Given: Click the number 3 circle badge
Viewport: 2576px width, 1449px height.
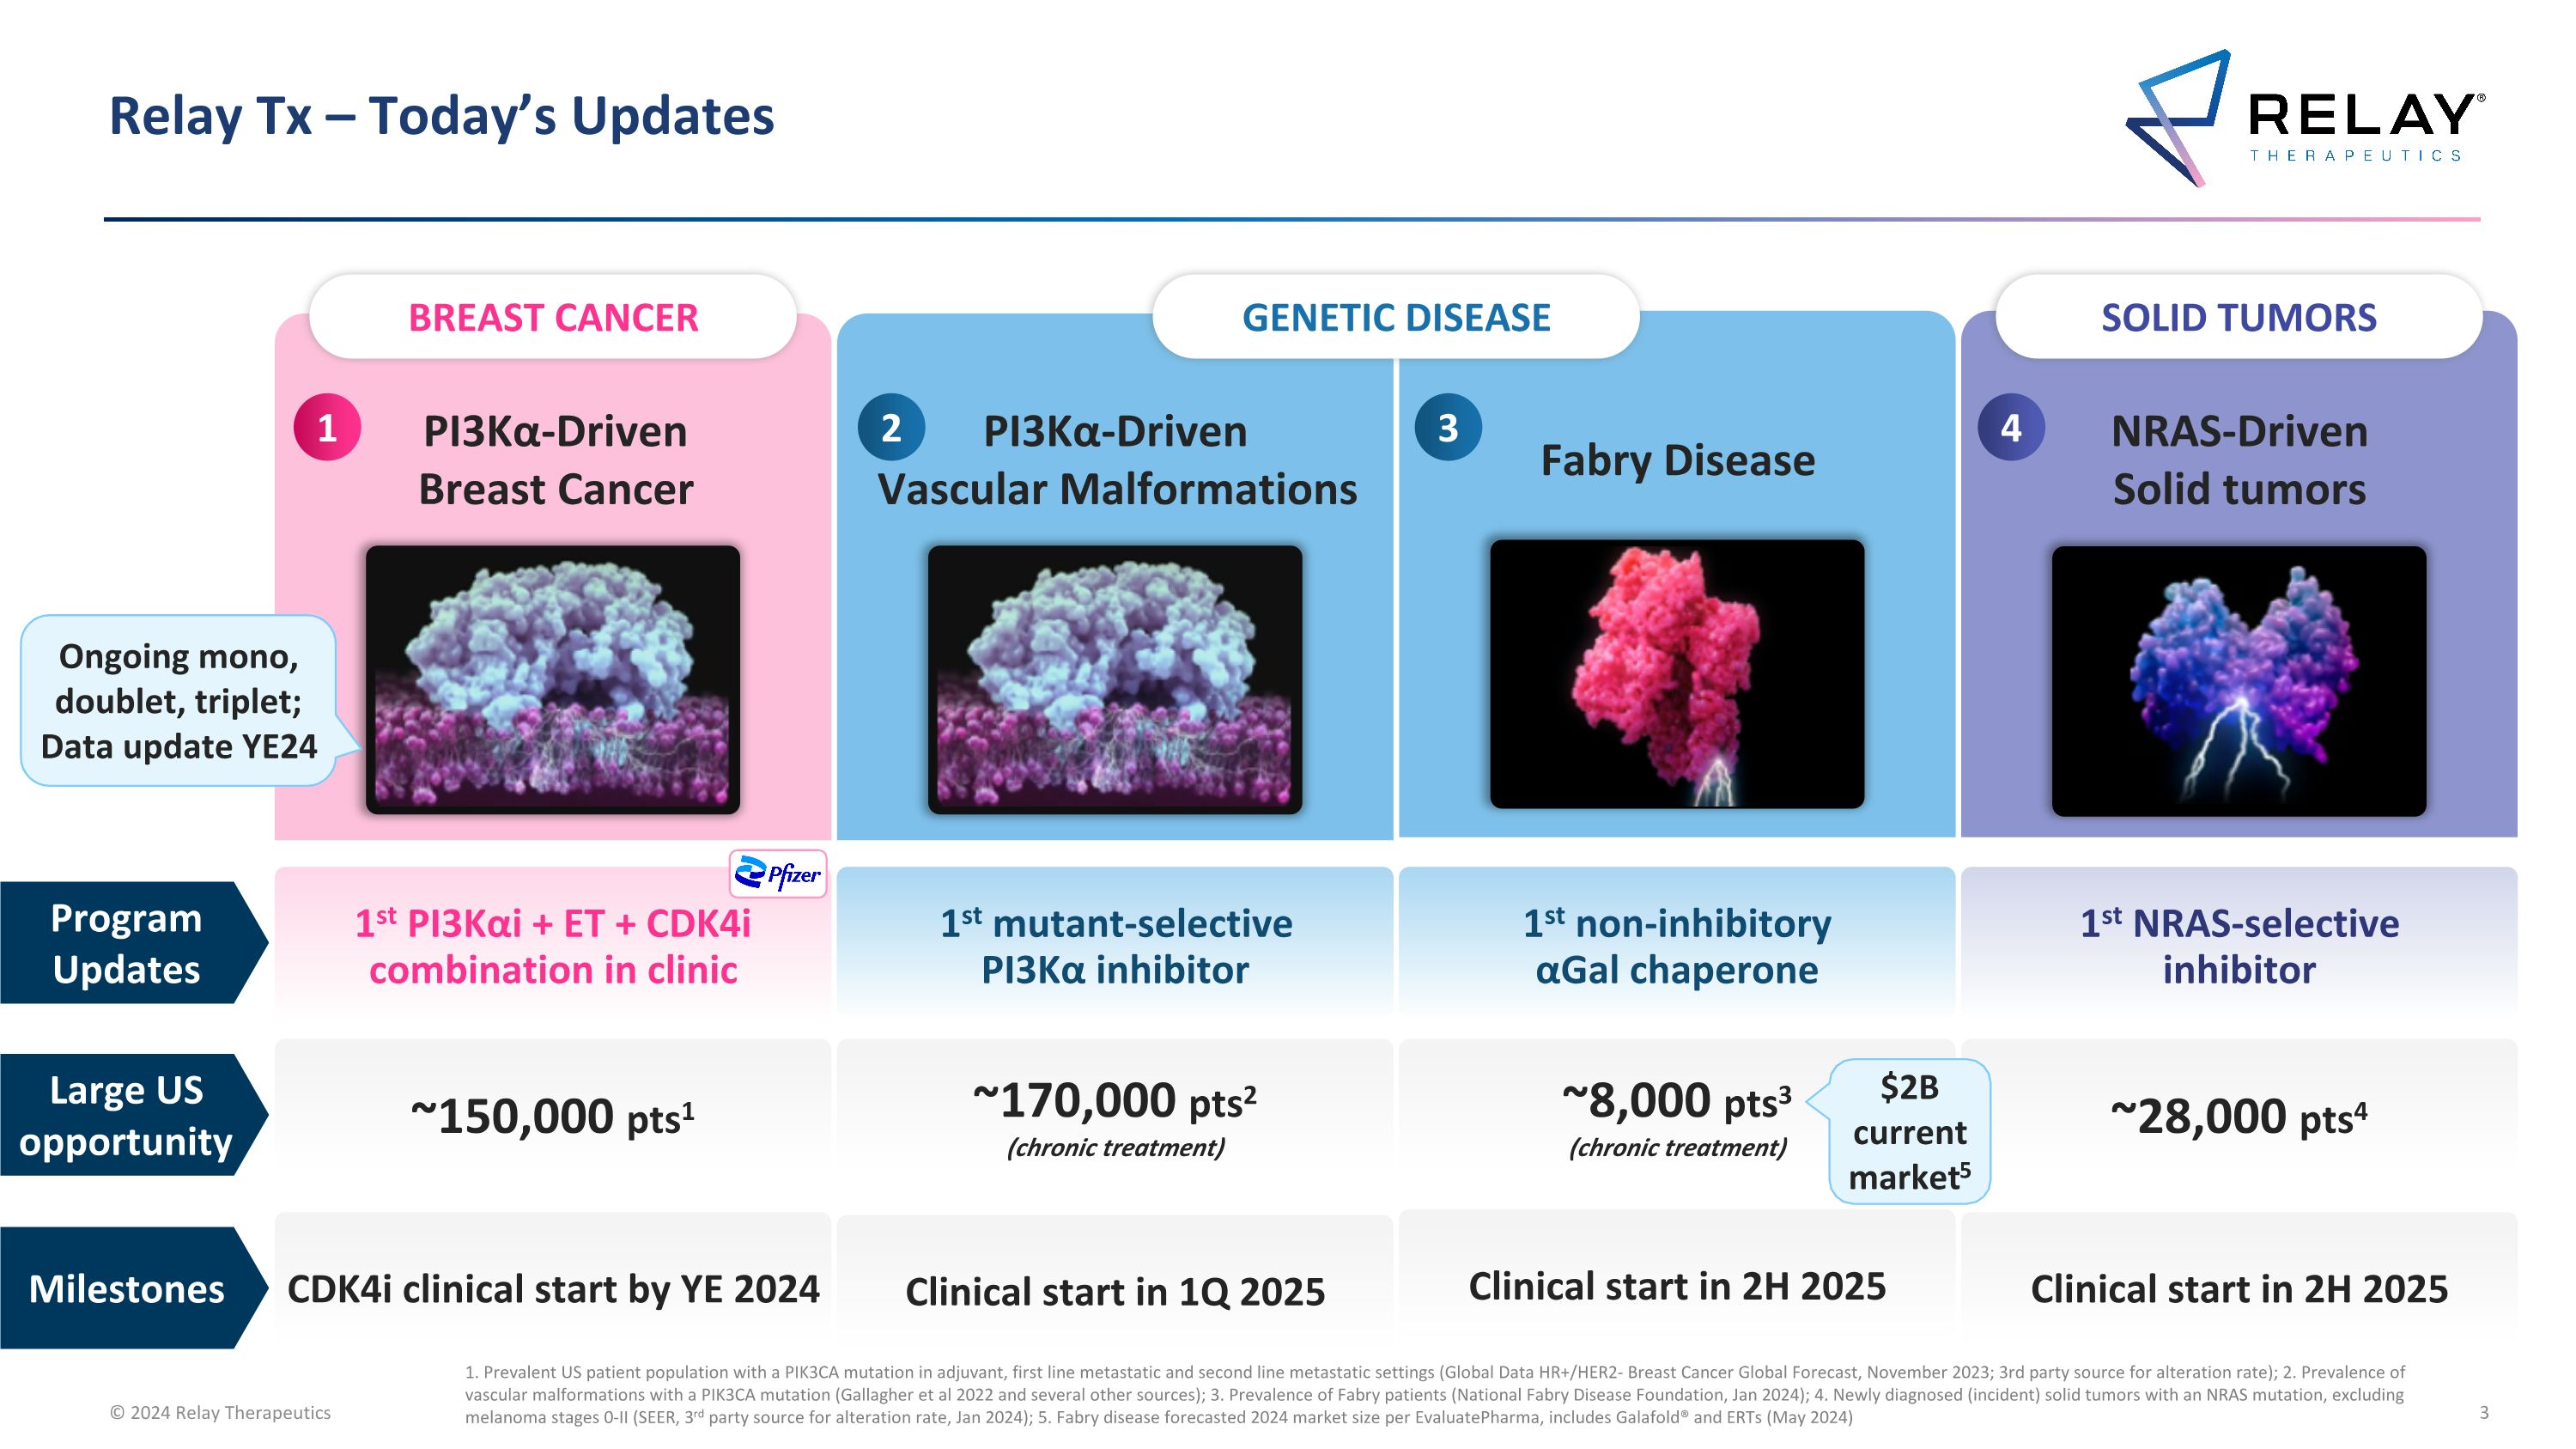Looking at the screenshot, I should point(1448,427).
